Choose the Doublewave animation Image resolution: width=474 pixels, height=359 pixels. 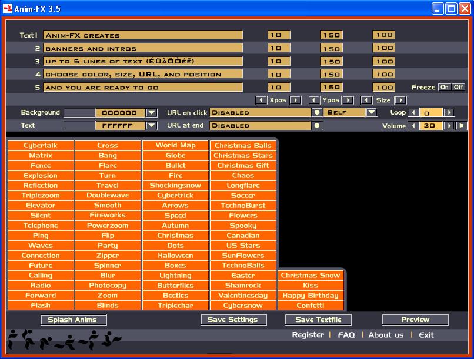click(108, 195)
